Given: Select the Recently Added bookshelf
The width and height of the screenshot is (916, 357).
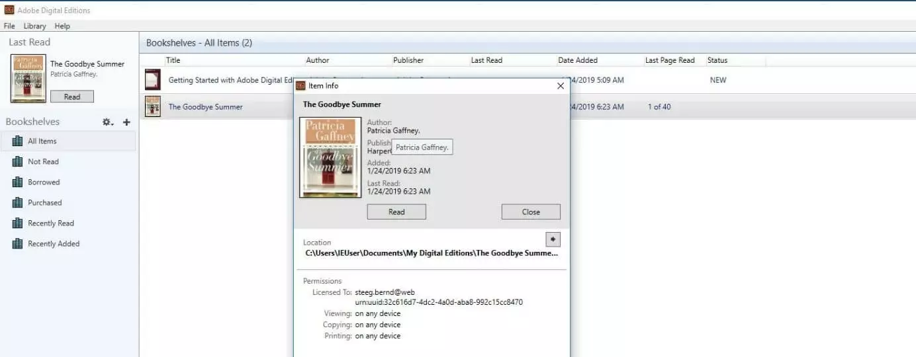Looking at the screenshot, I should tap(68, 243).
